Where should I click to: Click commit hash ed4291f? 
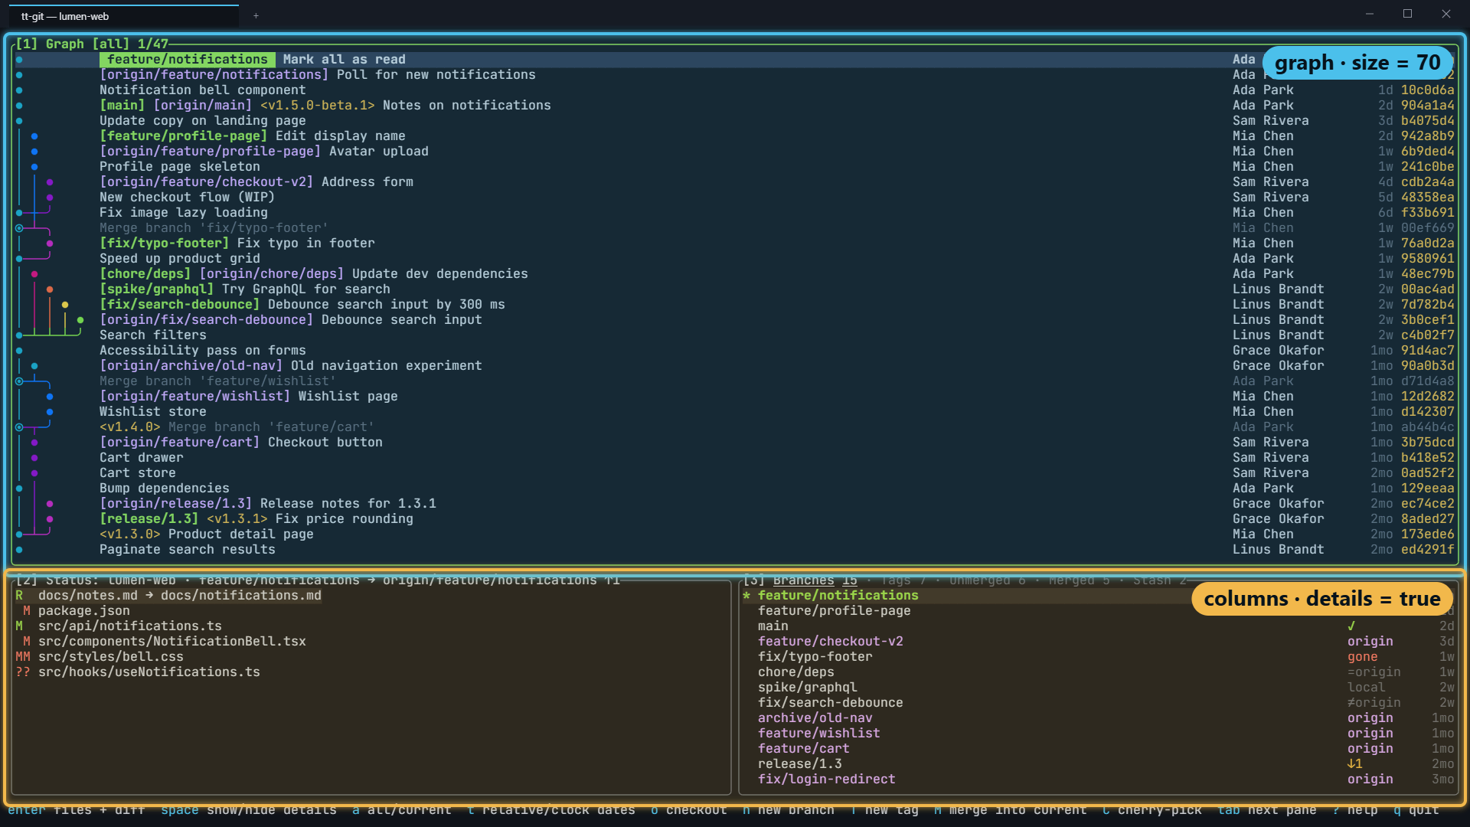(x=1428, y=550)
